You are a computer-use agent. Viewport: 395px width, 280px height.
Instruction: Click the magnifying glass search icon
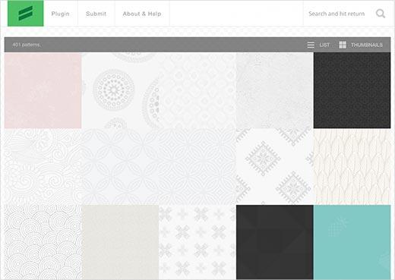pos(381,14)
